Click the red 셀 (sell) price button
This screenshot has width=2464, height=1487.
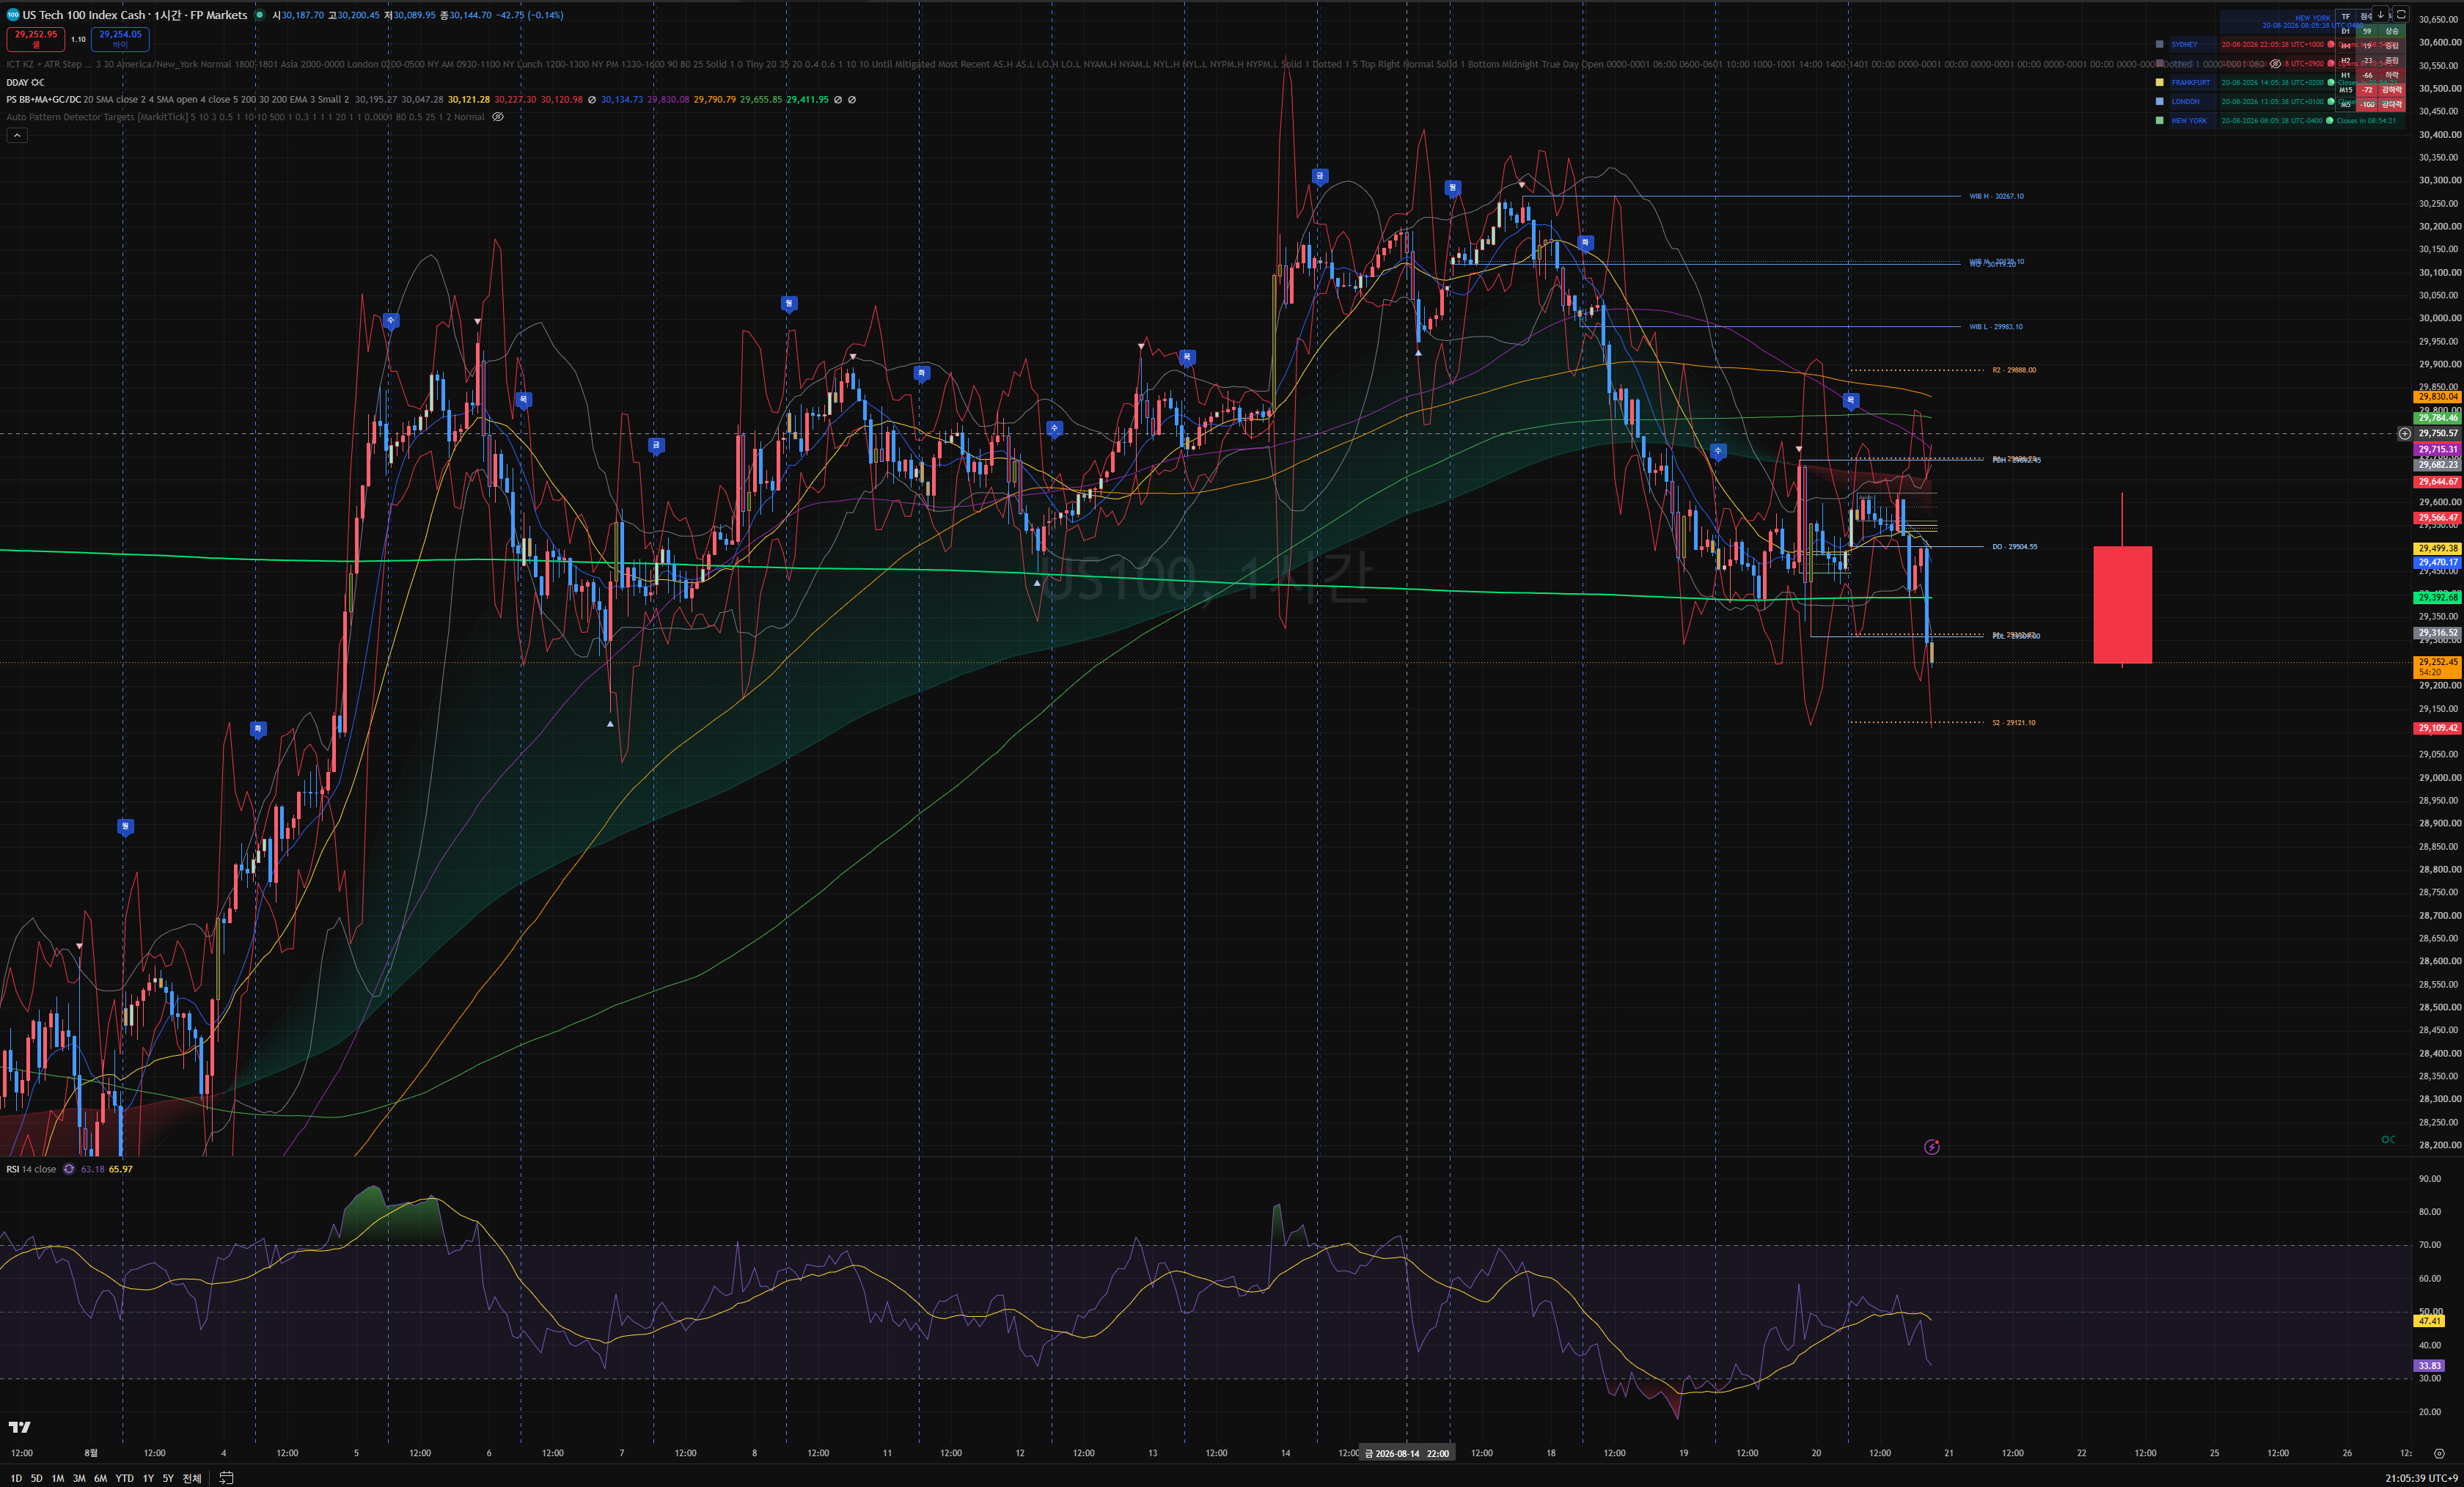tap(36, 39)
